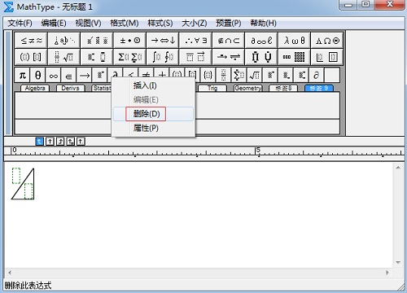This screenshot has width=407, height=293.
Task: Open the 样式(S) menu
Action: click(x=160, y=24)
